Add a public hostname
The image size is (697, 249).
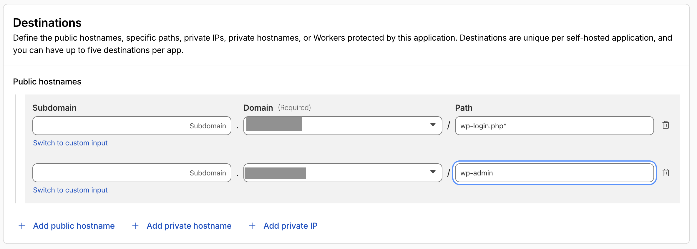pos(74,226)
